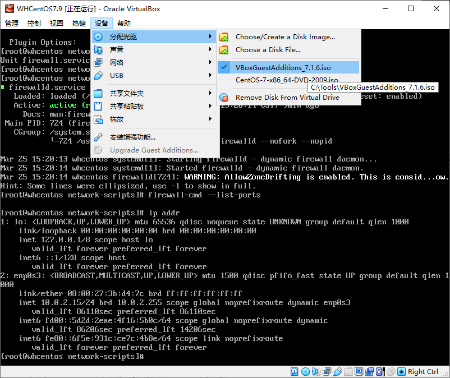Click the recording icon in status bar
This screenshot has height=378, width=450.
coord(369,372)
